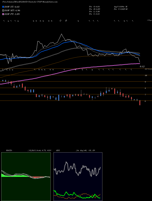
Task: Select the 'Pre C: 5.31' close value
Action: pyautogui.click(x=95, y=14)
